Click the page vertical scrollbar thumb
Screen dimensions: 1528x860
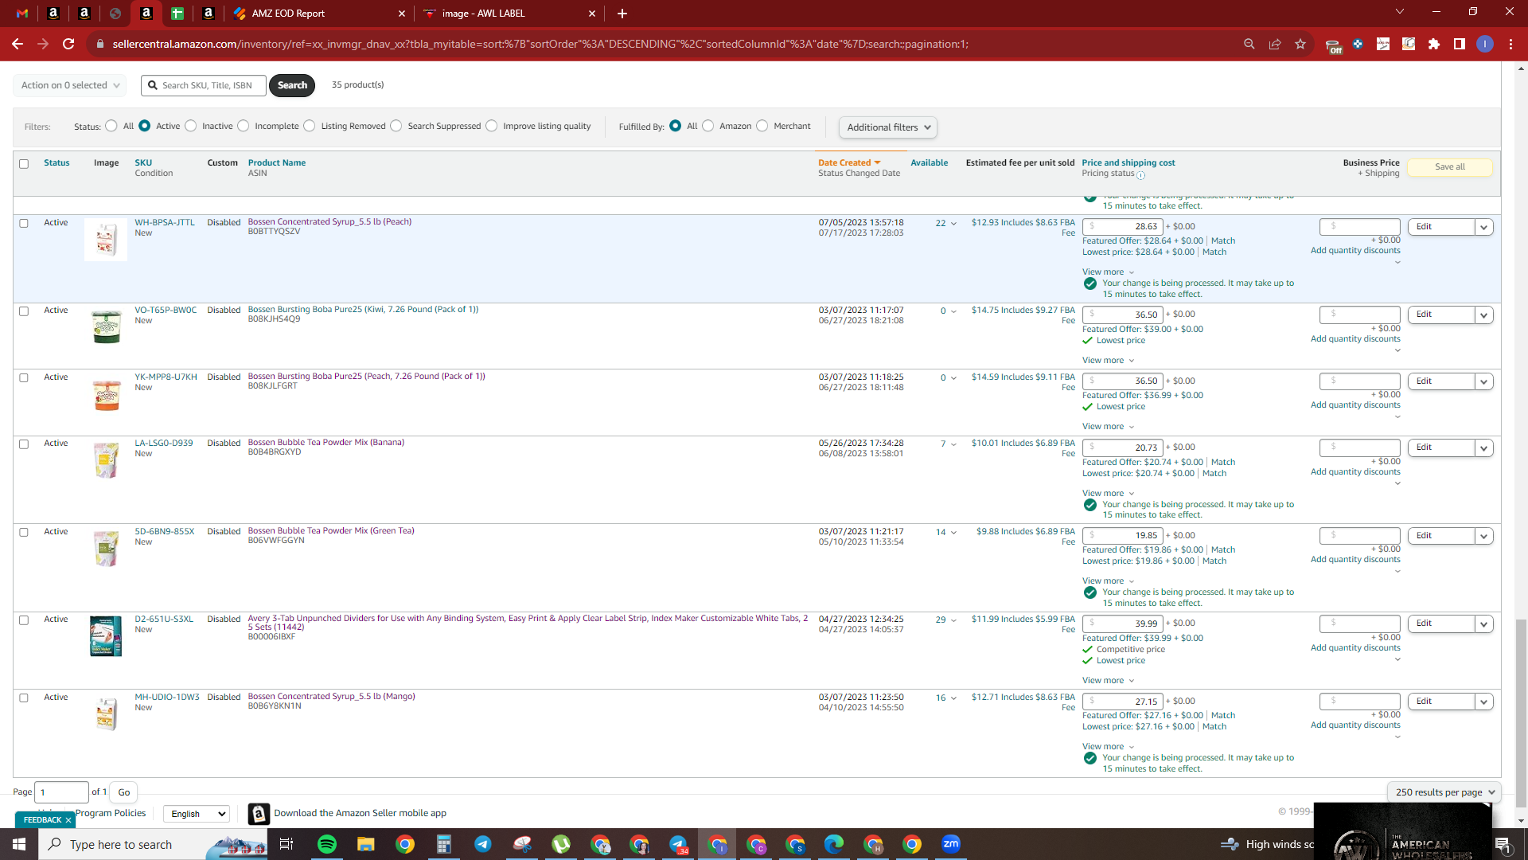pyautogui.click(x=1521, y=713)
